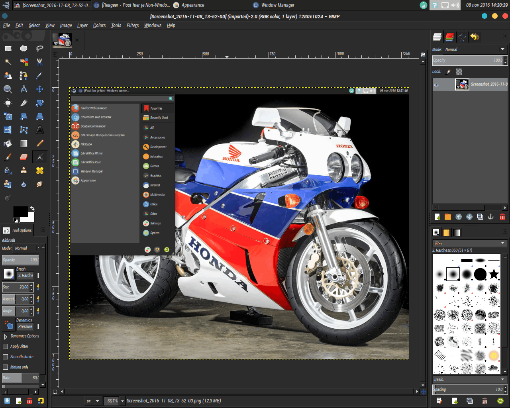This screenshot has width=510, height=408.
Task: Anchor the floating layer with anchor icon
Action: pos(491,217)
